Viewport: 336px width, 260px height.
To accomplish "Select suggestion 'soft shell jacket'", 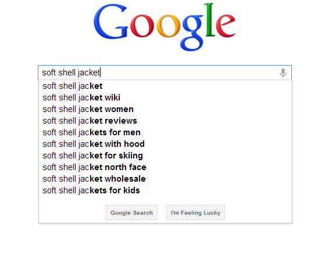I will click(x=165, y=86).
